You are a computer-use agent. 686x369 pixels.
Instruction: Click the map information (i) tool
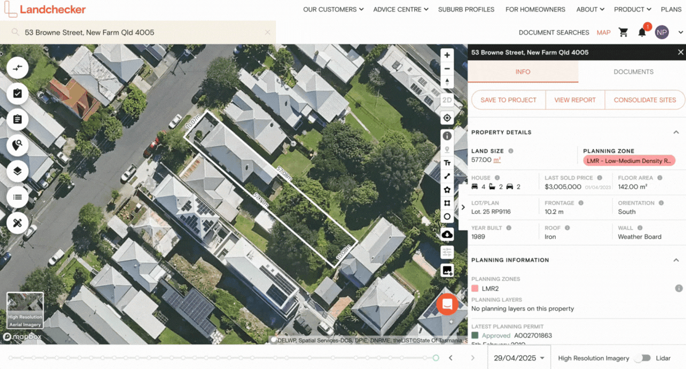(447, 135)
